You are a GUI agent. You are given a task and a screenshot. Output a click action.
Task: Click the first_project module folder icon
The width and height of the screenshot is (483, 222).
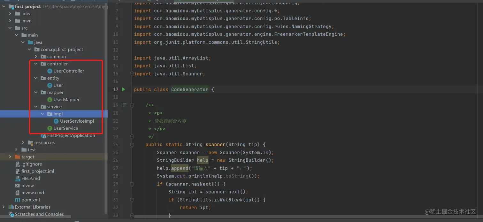coord(11,6)
